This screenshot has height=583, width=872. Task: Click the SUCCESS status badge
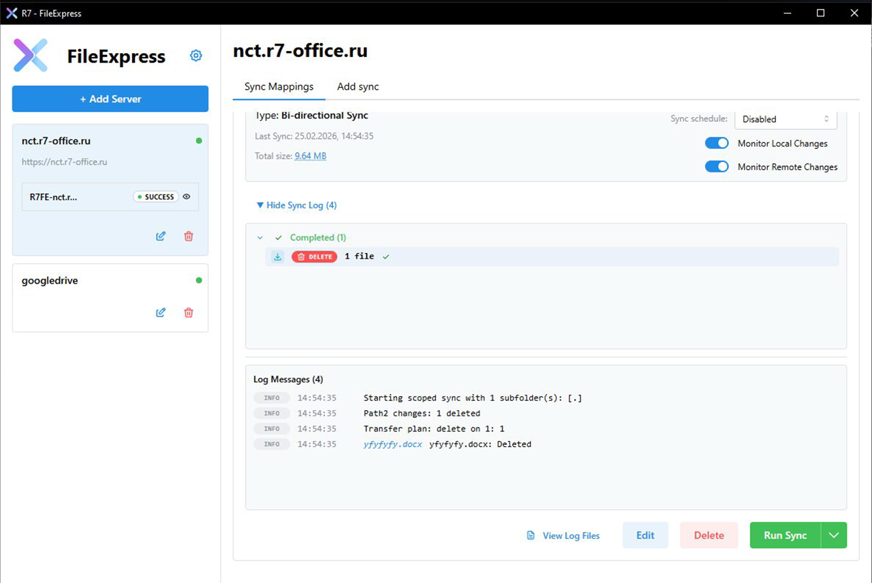click(156, 197)
